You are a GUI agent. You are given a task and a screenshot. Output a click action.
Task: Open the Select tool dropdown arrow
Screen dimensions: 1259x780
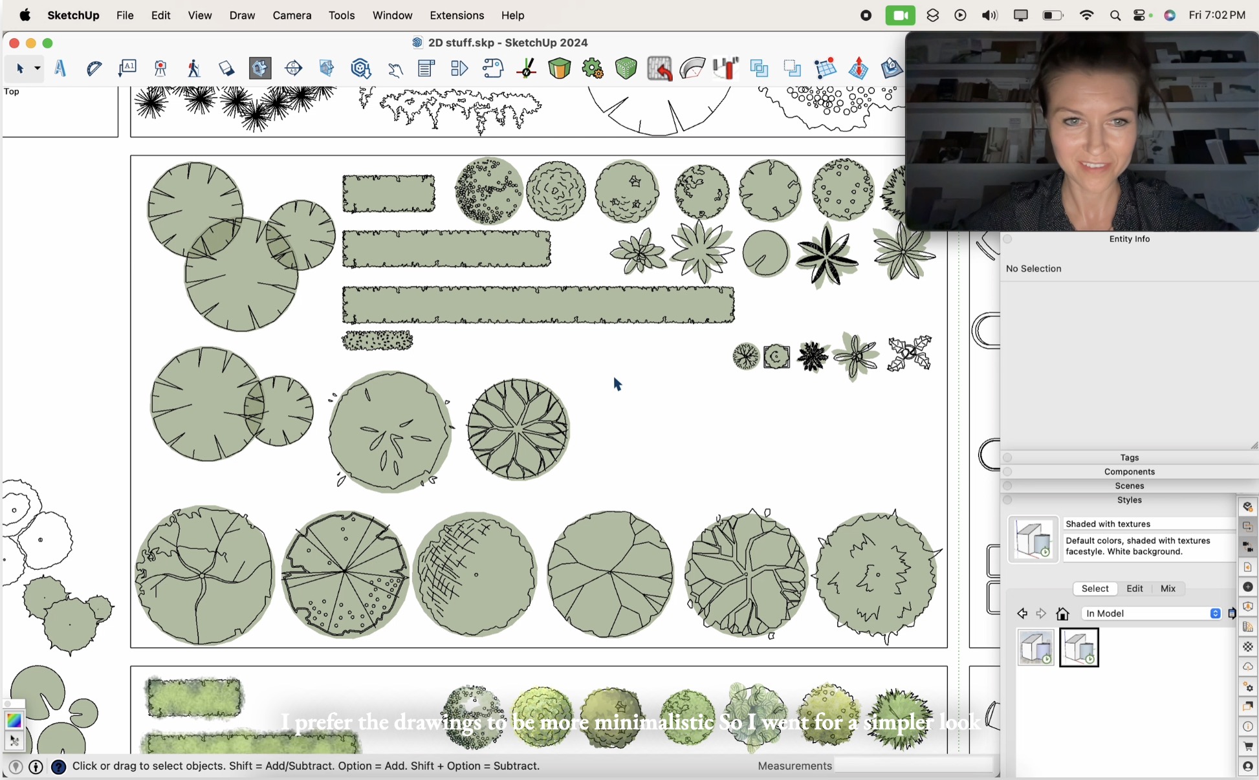tap(37, 69)
